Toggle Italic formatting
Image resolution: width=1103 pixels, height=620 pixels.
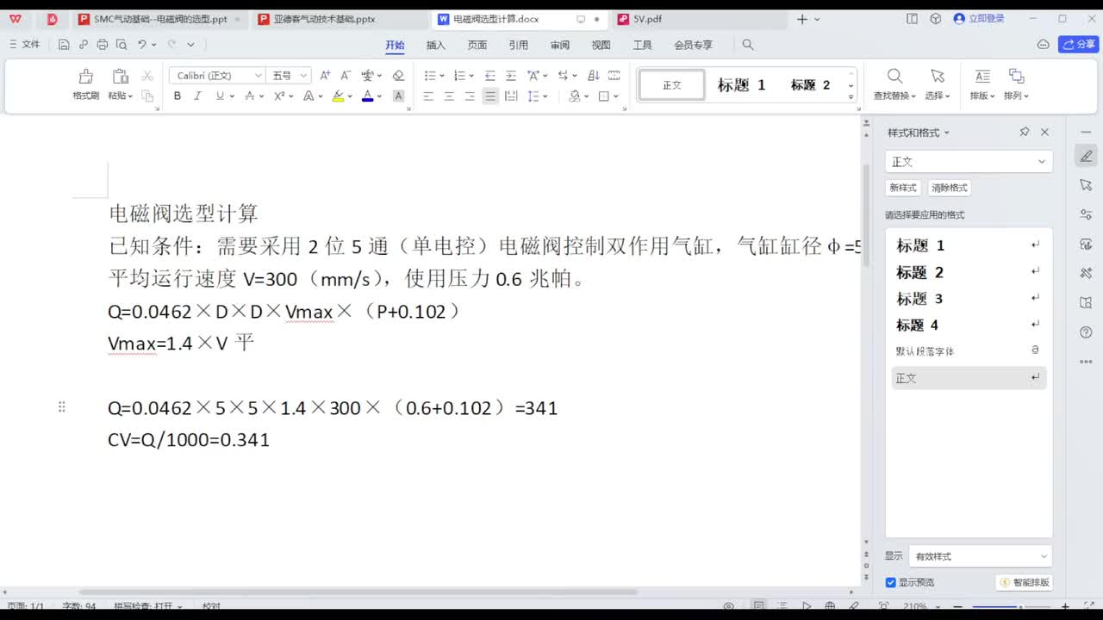tap(198, 96)
